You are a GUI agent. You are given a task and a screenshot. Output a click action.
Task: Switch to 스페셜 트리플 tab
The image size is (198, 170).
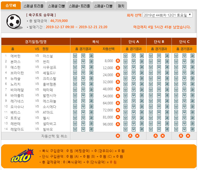click(34, 6)
